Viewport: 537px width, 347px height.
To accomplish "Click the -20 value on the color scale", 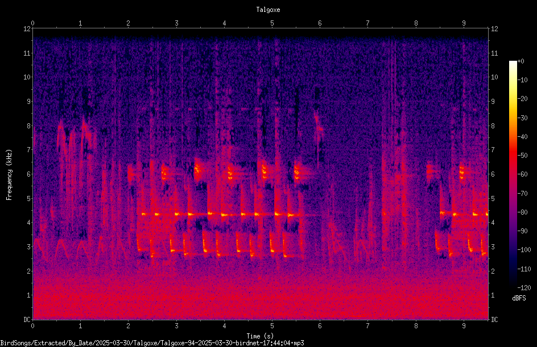I will [522, 99].
